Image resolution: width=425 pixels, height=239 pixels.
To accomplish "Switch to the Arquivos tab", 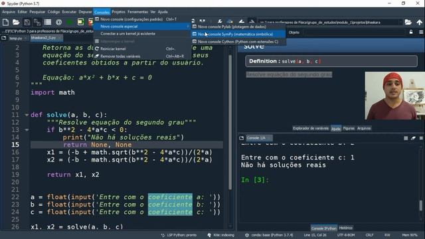I will 364,128.
